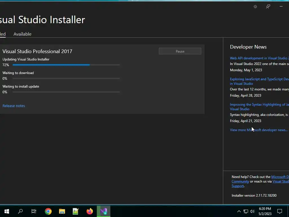Select the Updating Visual Studio Installer label
Viewport: 289px width, 217px height.
(x=26, y=59)
